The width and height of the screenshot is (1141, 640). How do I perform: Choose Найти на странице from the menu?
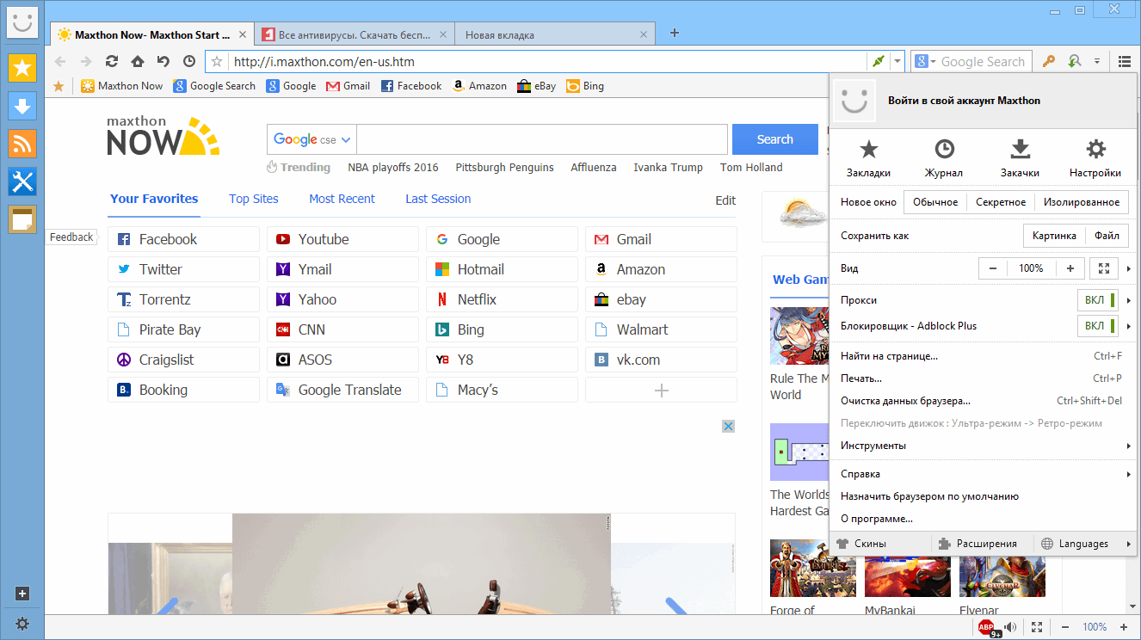pos(983,356)
